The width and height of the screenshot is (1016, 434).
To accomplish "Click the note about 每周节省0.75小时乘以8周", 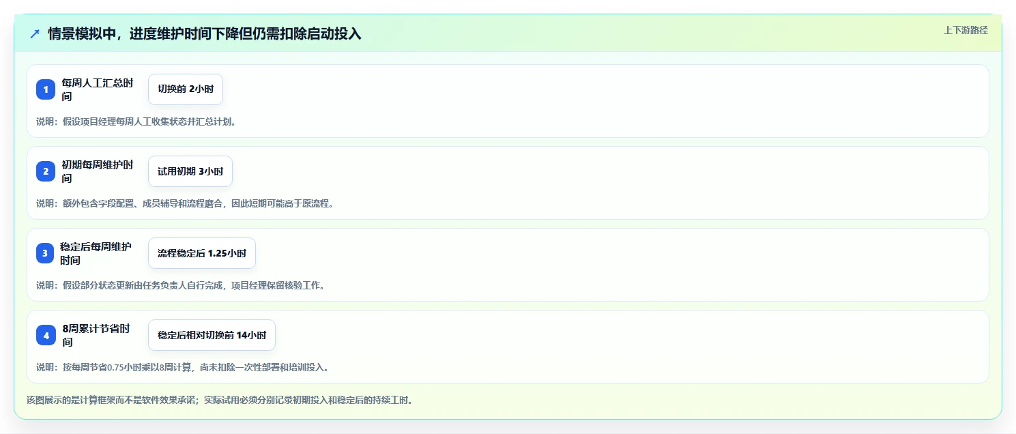I will pyautogui.click(x=185, y=367).
